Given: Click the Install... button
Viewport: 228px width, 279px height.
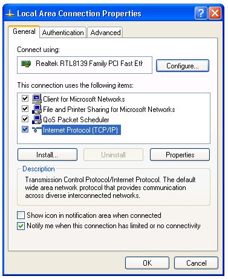Looking at the screenshot, I should pyautogui.click(x=47, y=155).
